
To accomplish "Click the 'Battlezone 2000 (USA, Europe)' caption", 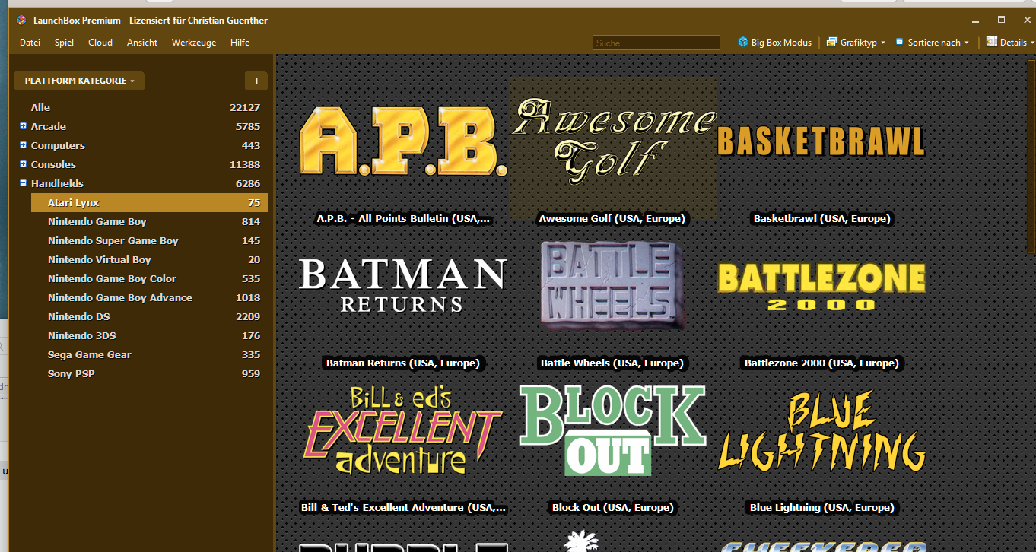I will pyautogui.click(x=821, y=363).
